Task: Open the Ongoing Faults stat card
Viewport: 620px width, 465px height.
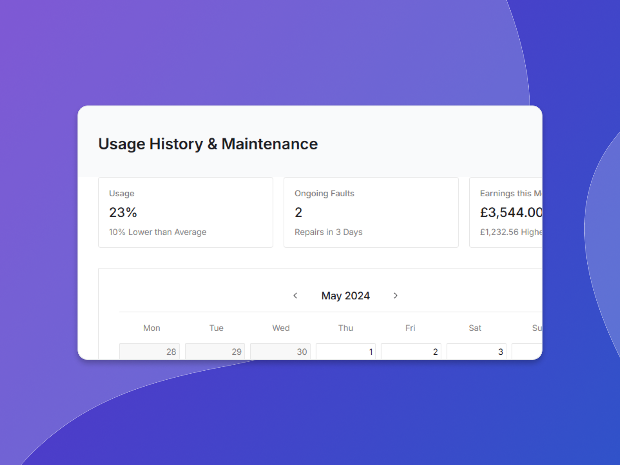Action: coord(371,212)
